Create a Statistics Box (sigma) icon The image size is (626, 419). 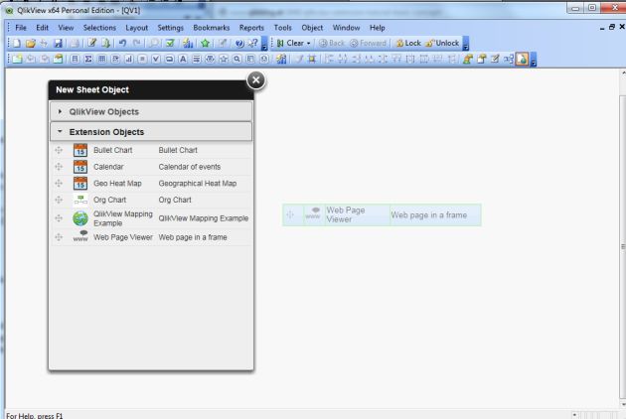[88, 59]
